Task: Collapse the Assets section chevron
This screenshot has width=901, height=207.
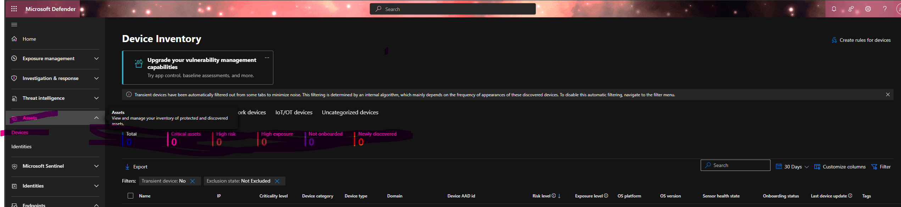Action: 96,118
